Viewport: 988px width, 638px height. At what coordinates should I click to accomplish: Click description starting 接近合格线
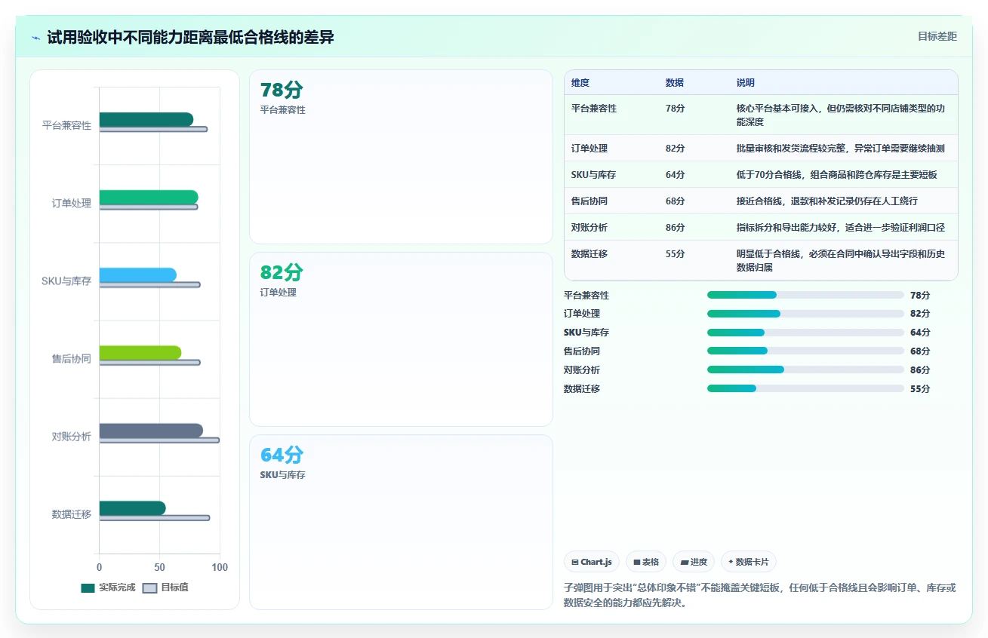pyautogui.click(x=827, y=201)
